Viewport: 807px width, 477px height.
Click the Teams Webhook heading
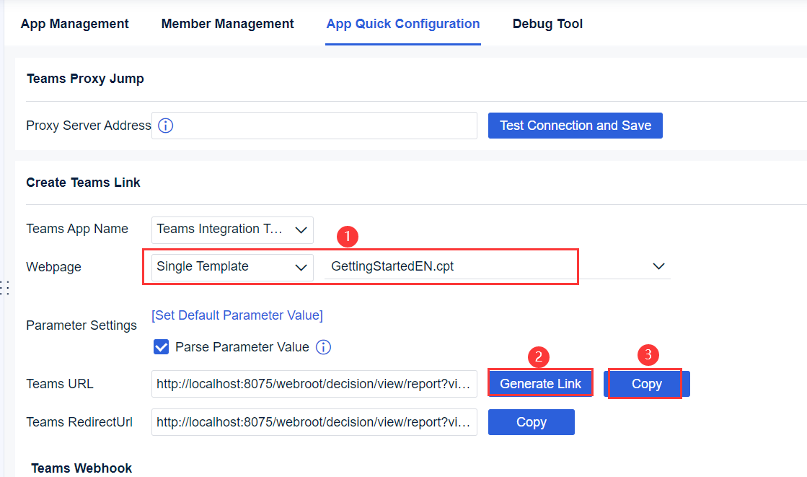tap(81, 468)
